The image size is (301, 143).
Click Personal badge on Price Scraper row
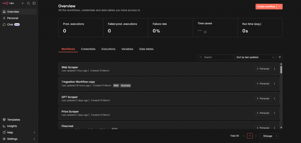tap(263, 113)
